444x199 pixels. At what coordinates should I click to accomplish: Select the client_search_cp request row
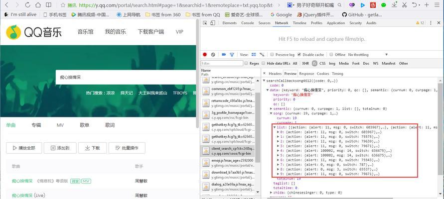pyautogui.click(x=228, y=151)
